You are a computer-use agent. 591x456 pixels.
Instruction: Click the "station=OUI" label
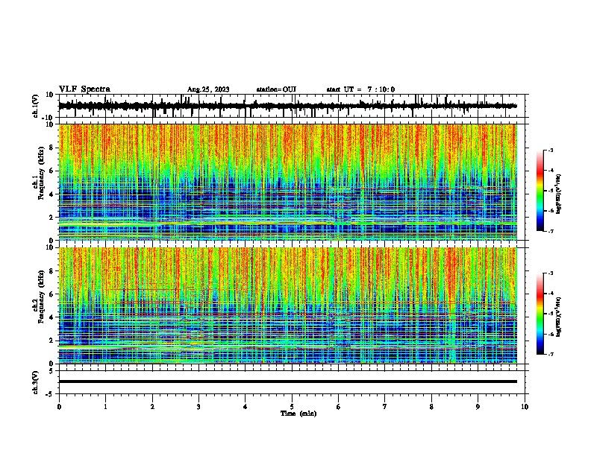click(x=276, y=89)
